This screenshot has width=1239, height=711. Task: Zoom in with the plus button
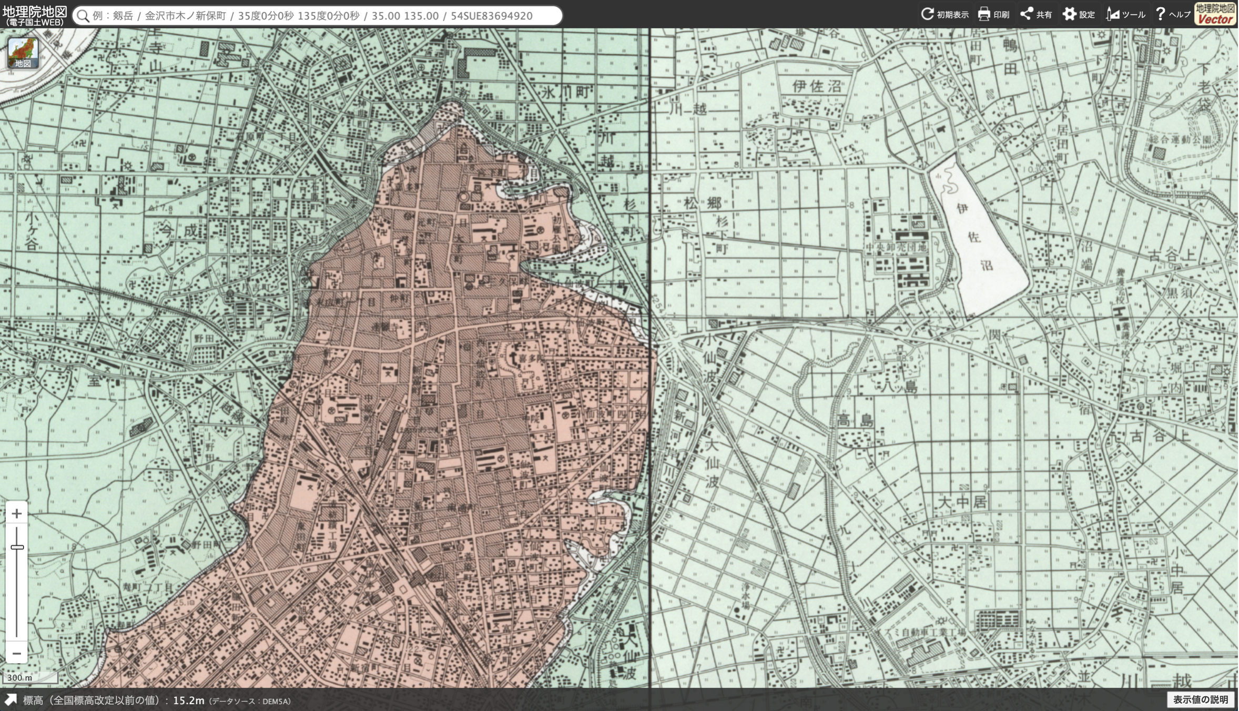click(x=17, y=513)
